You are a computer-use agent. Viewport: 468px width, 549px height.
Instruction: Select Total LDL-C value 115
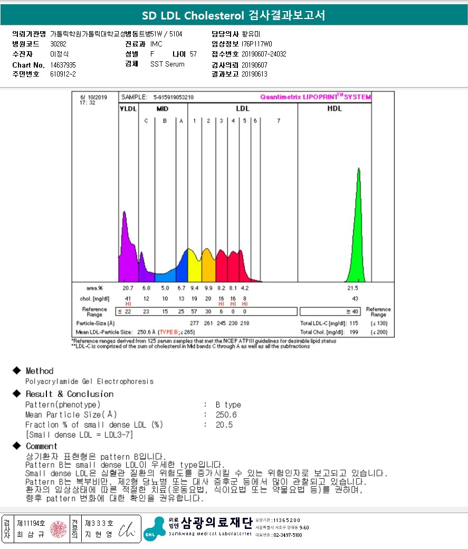point(354,323)
